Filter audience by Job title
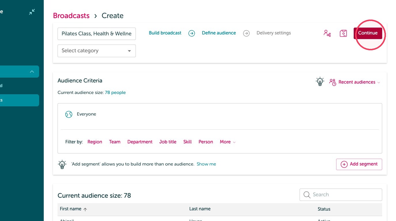The width and height of the screenshot is (396, 221). 168,142
